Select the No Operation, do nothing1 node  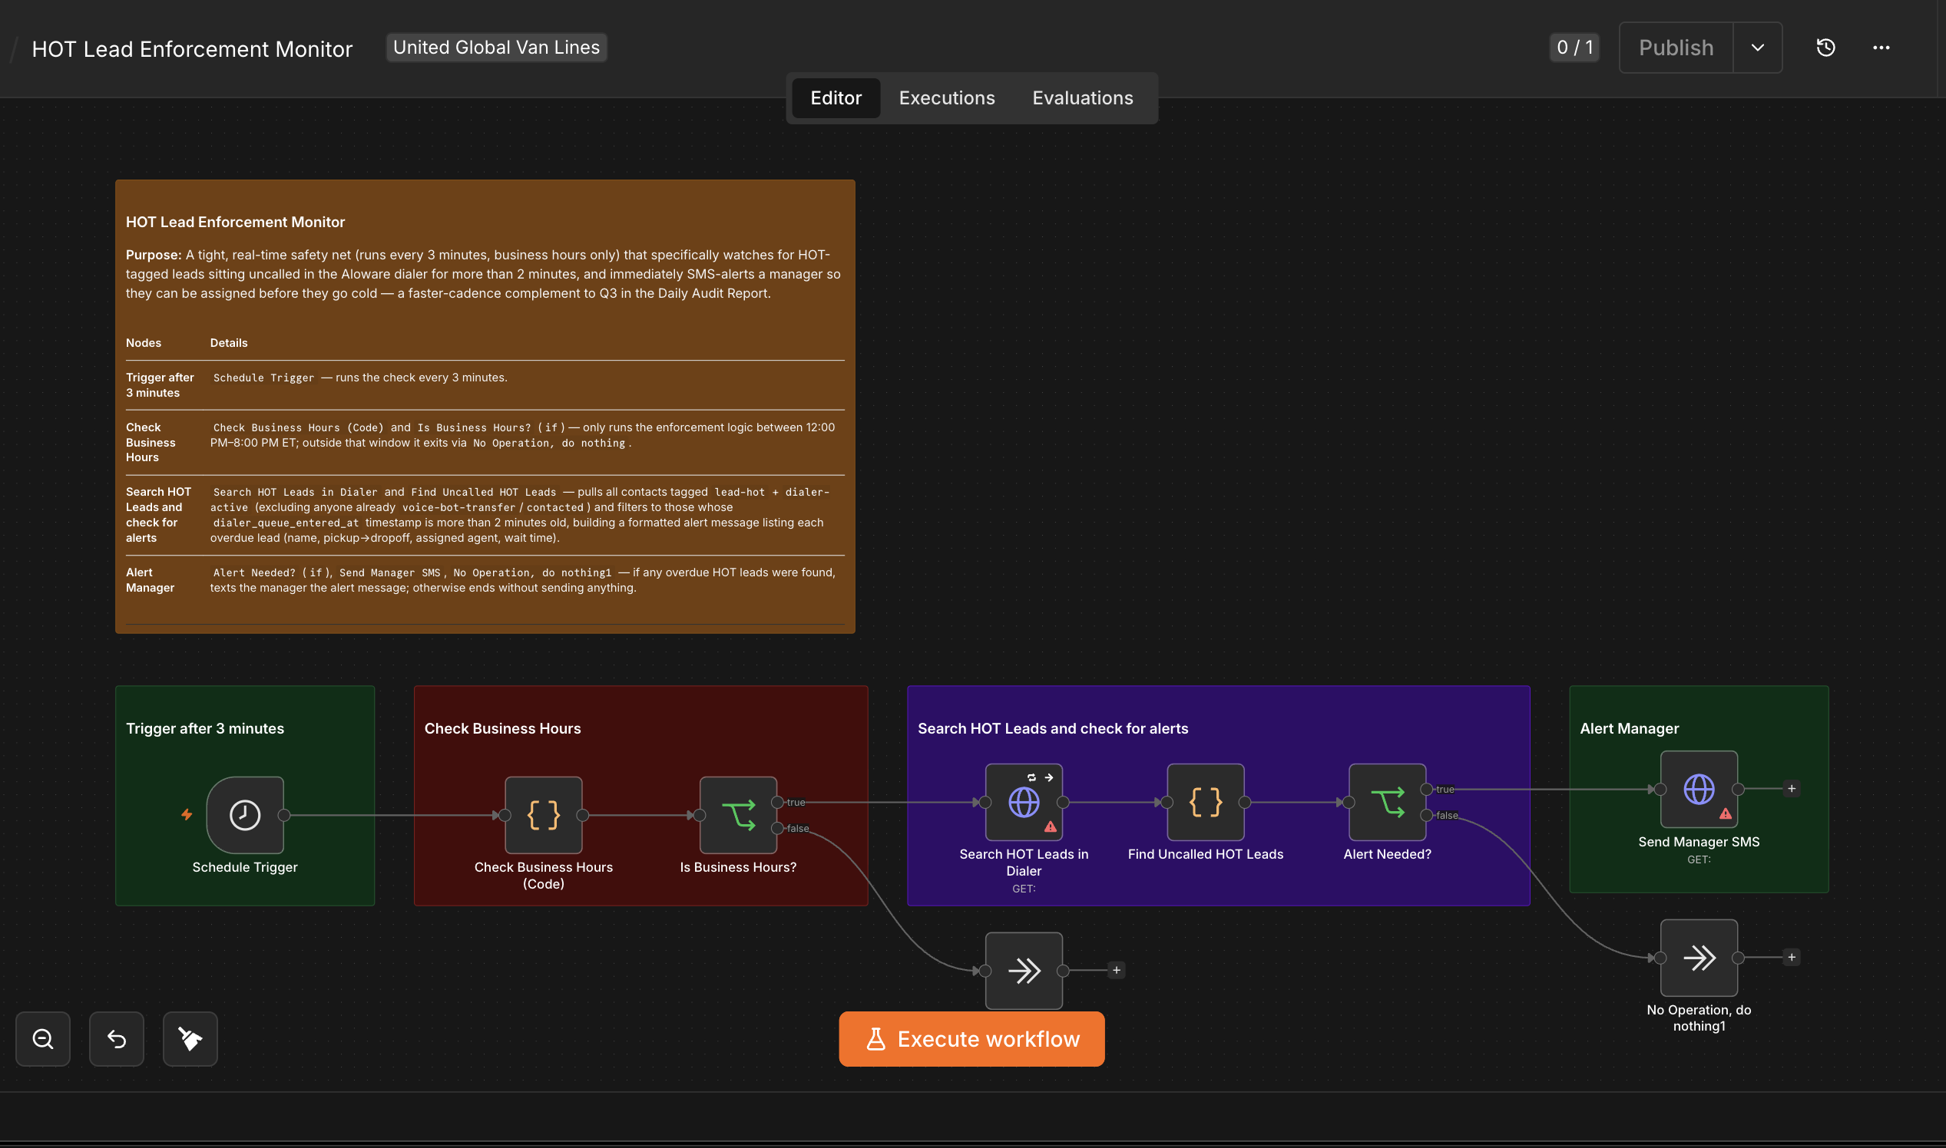1699,958
